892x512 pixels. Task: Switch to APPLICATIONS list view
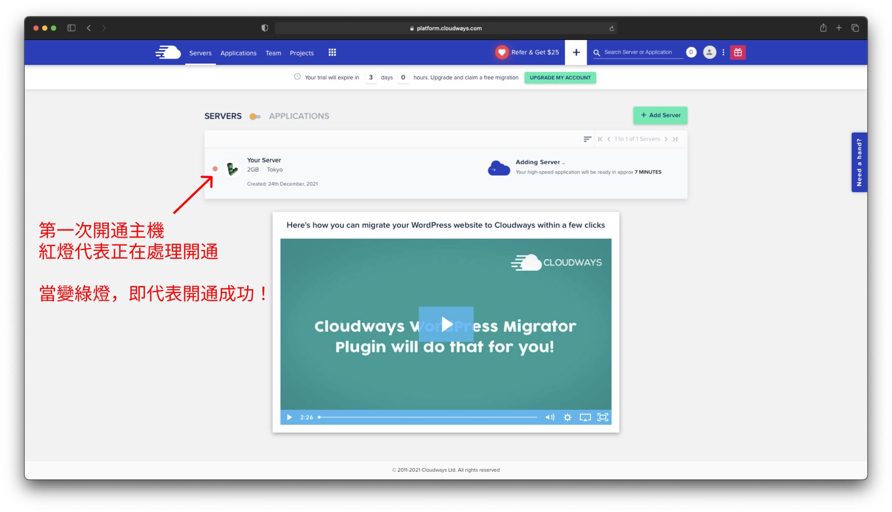299,116
